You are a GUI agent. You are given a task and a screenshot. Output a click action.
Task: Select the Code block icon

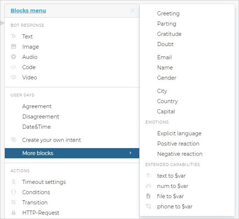(x=14, y=67)
